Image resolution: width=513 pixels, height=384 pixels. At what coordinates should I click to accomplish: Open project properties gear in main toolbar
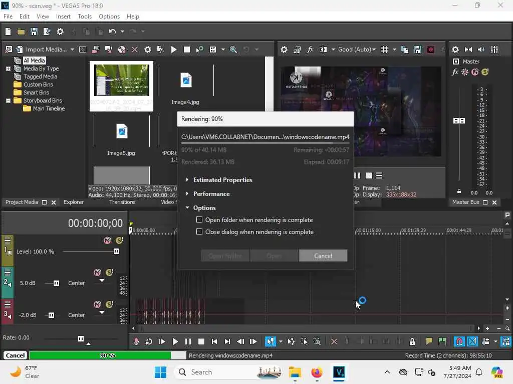pyautogui.click(x=60, y=31)
